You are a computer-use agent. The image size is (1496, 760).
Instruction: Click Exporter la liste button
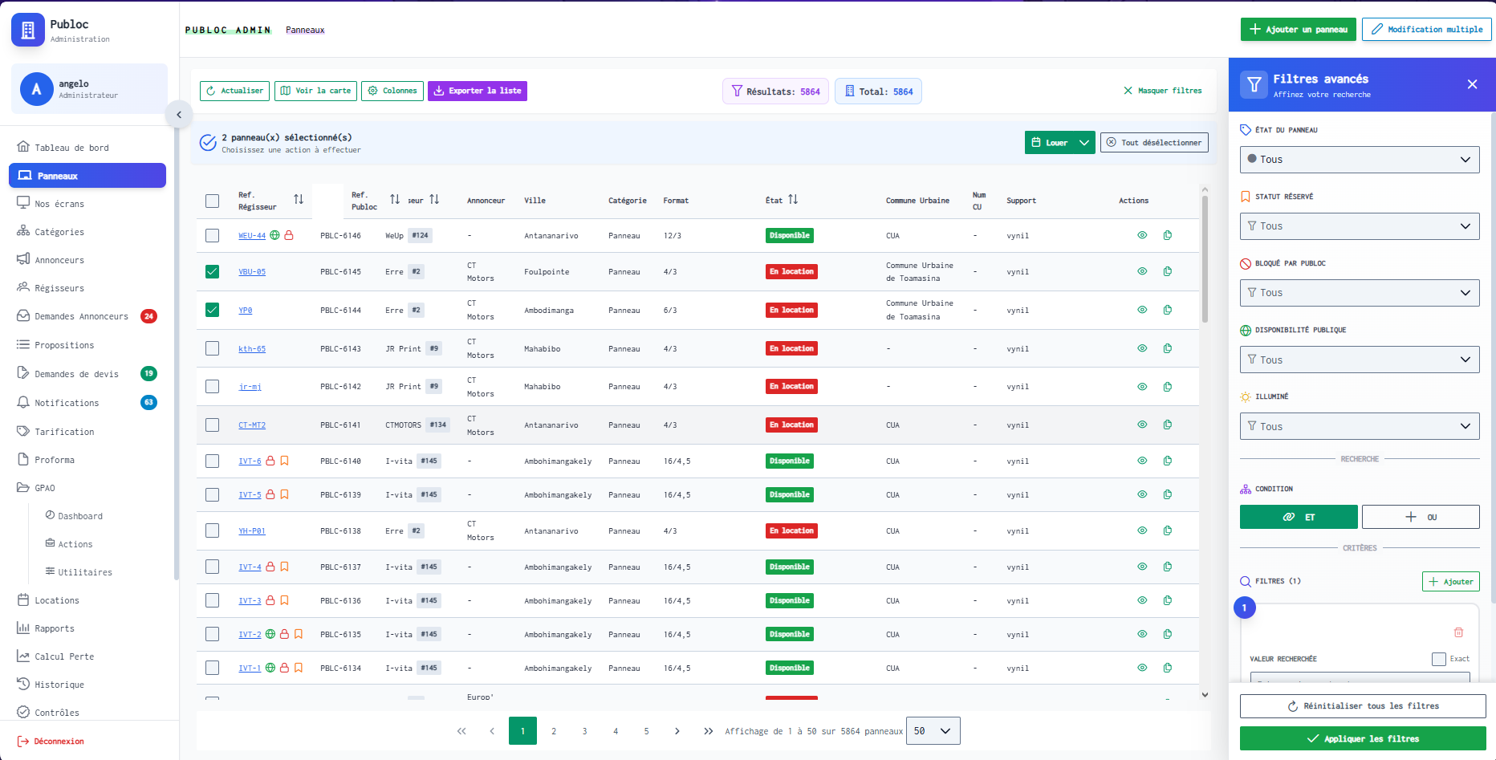click(x=478, y=91)
